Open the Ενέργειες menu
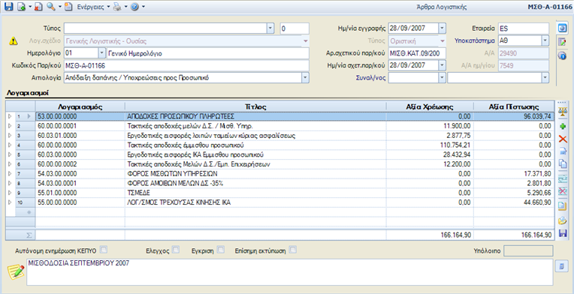The image size is (574, 294). tap(93, 7)
